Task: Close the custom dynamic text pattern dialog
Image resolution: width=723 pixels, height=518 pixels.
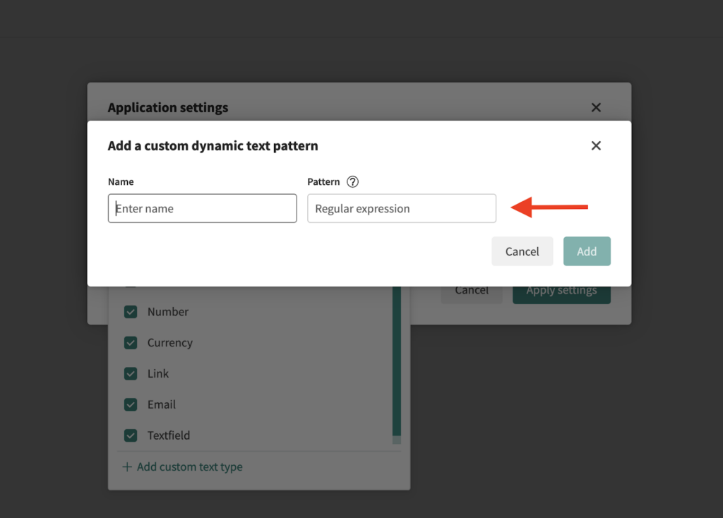Action: click(x=596, y=145)
